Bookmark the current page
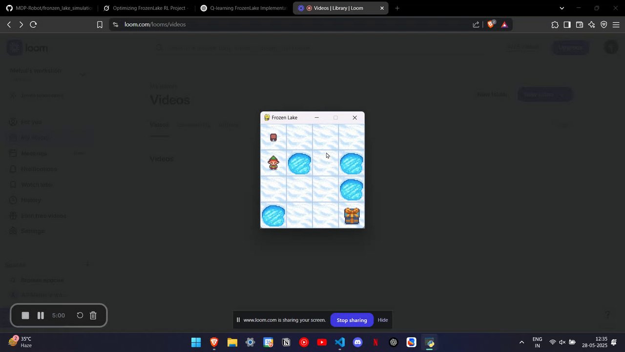Screen dimensions: 625x352 pyautogui.click(x=100, y=24)
